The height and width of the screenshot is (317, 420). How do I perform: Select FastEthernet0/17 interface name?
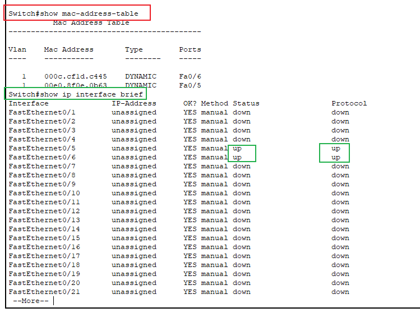[44, 256]
